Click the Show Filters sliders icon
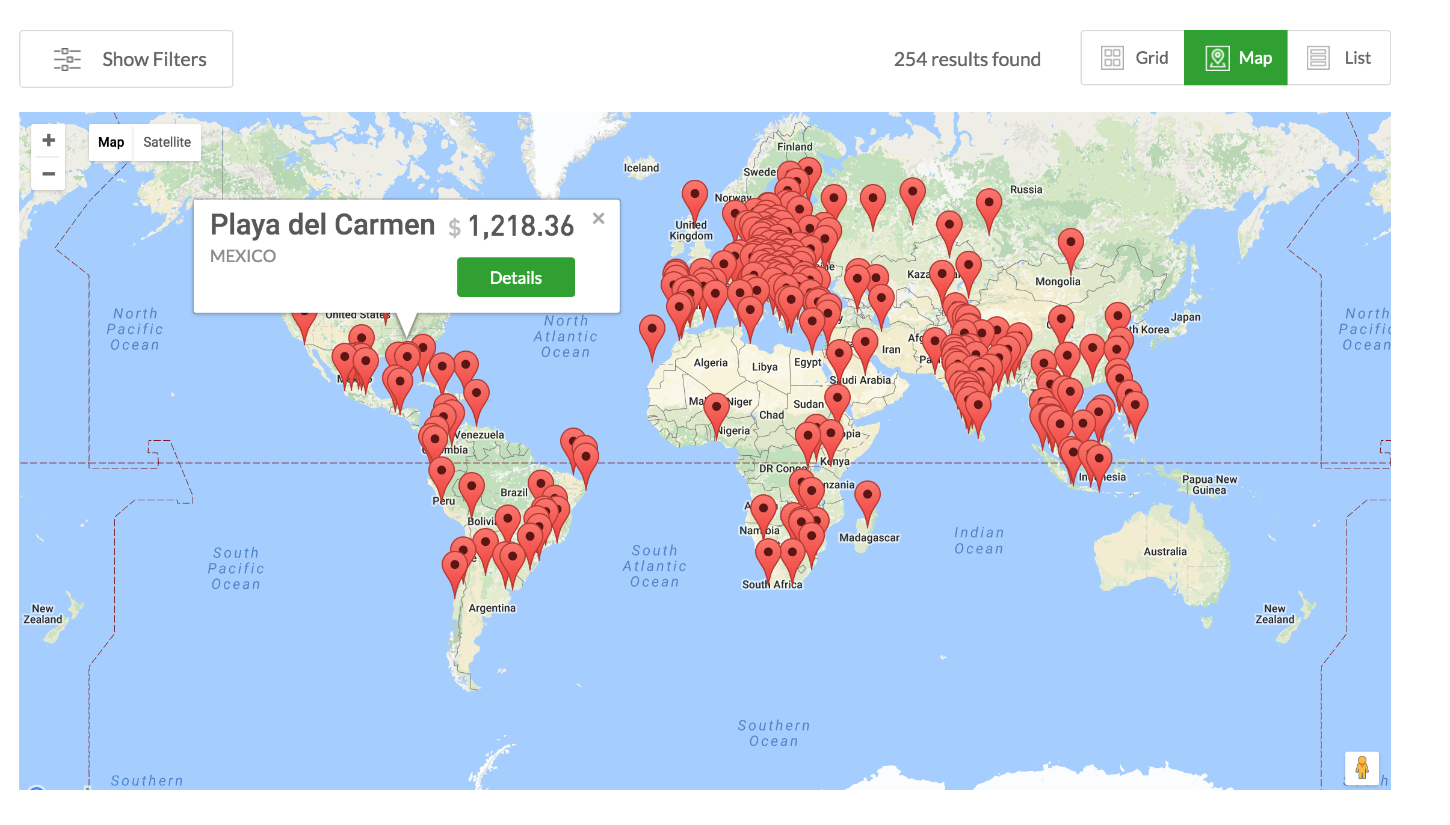1450x825 pixels. 67,59
